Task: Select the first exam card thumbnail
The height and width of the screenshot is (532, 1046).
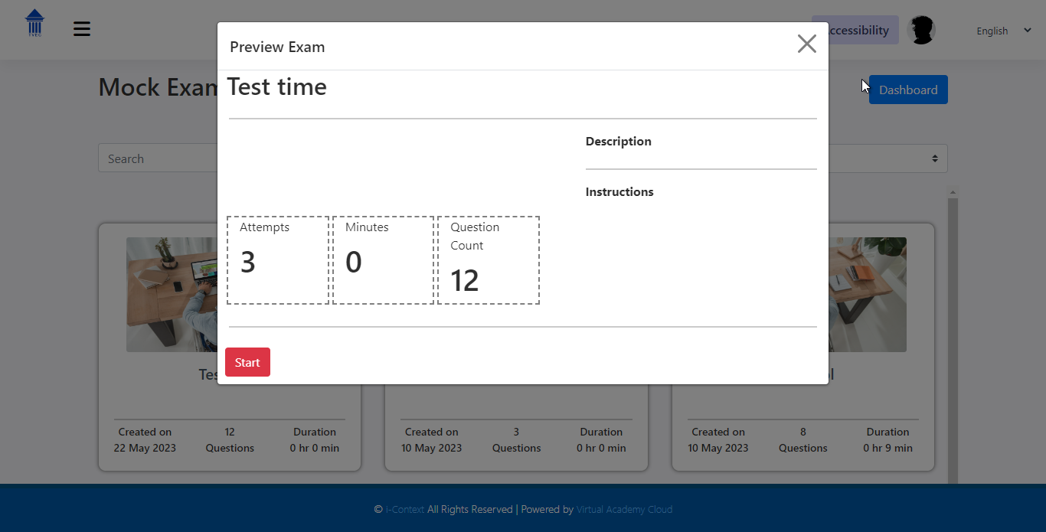Action: point(171,295)
